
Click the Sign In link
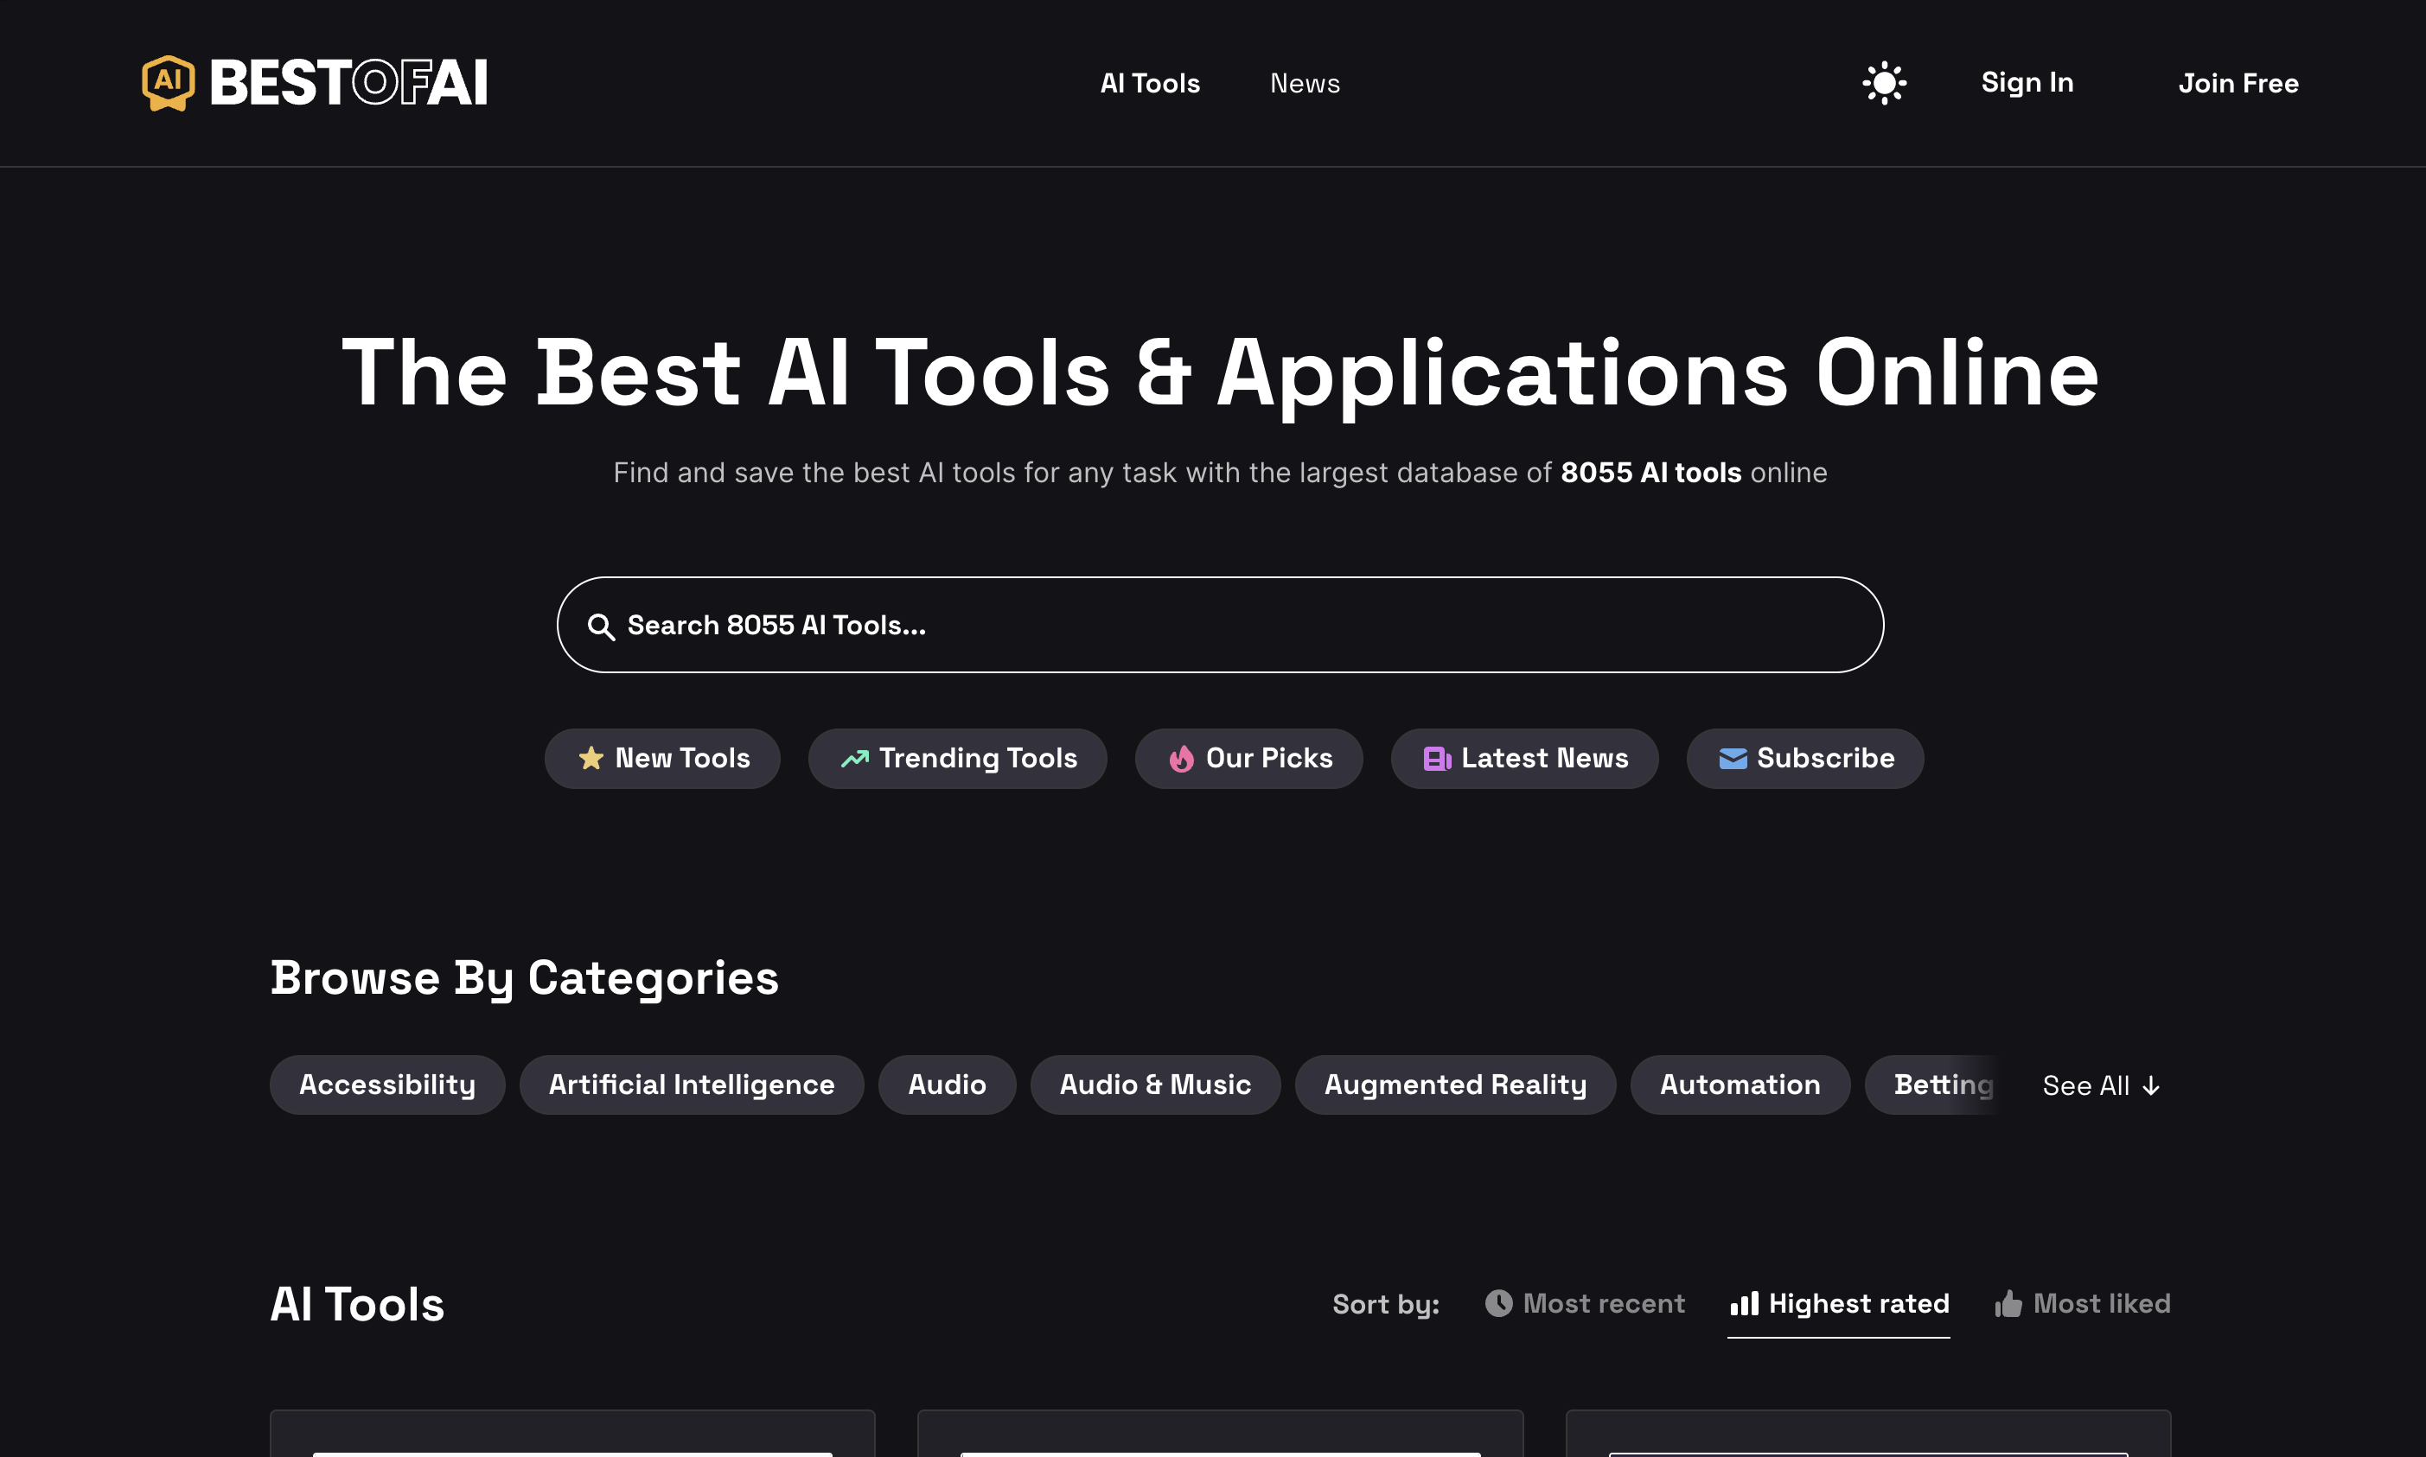point(2027,82)
